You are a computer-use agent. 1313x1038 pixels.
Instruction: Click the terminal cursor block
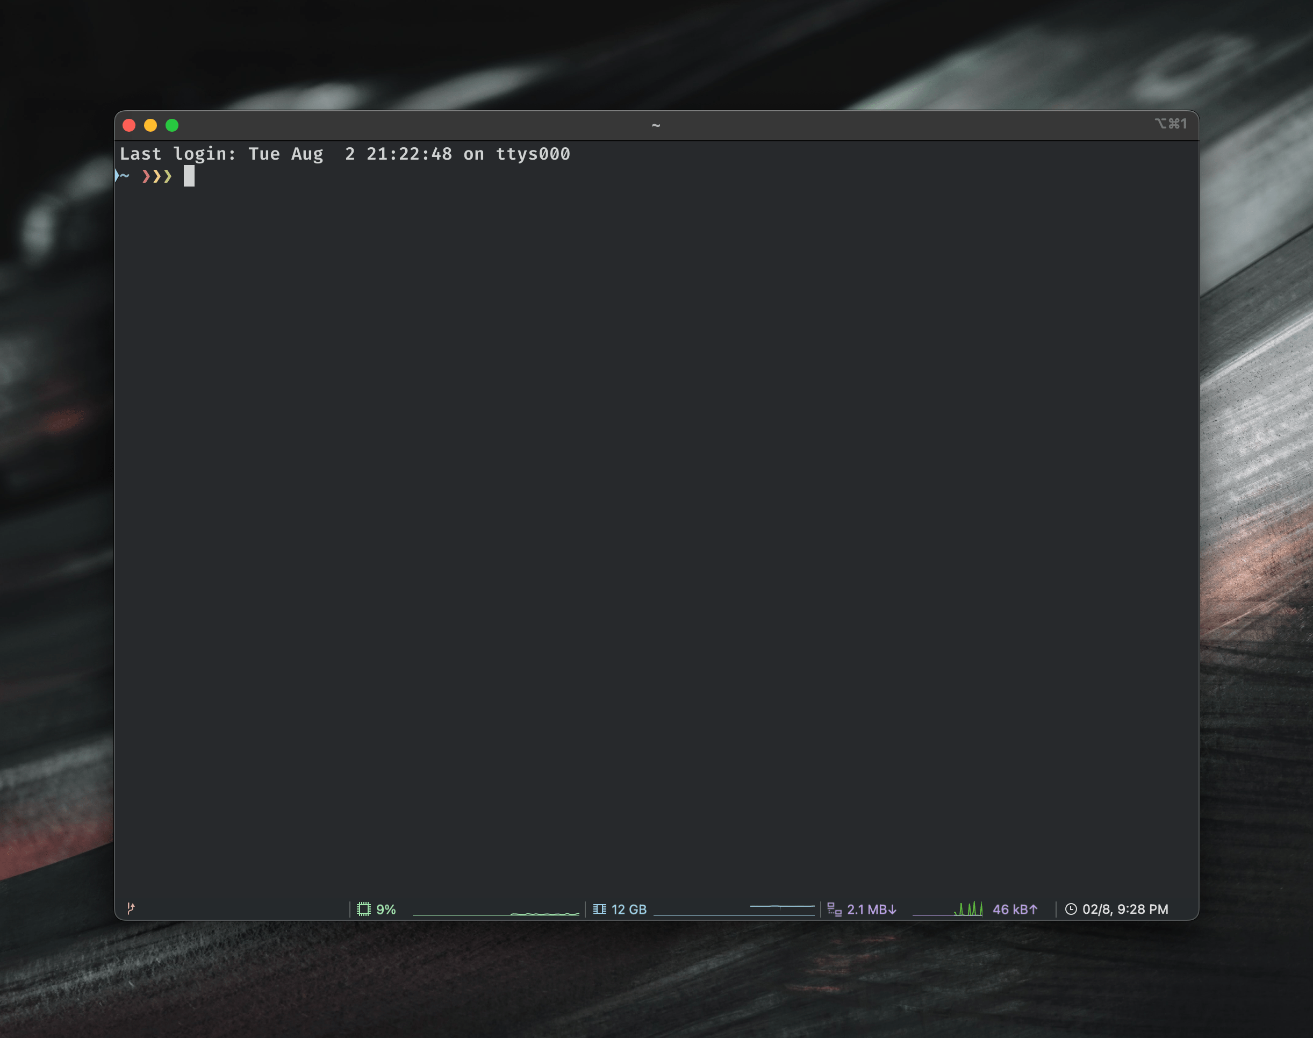click(x=189, y=176)
